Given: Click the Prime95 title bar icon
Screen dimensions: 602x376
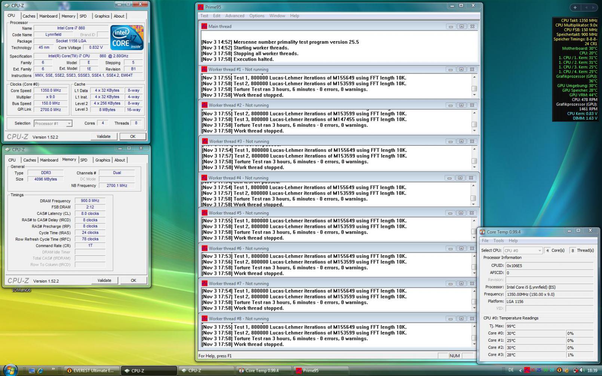Looking at the screenshot, I should point(201,7).
